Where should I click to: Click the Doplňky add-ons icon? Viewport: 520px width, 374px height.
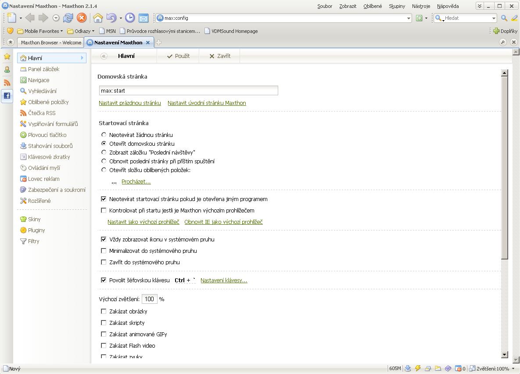[496, 31]
